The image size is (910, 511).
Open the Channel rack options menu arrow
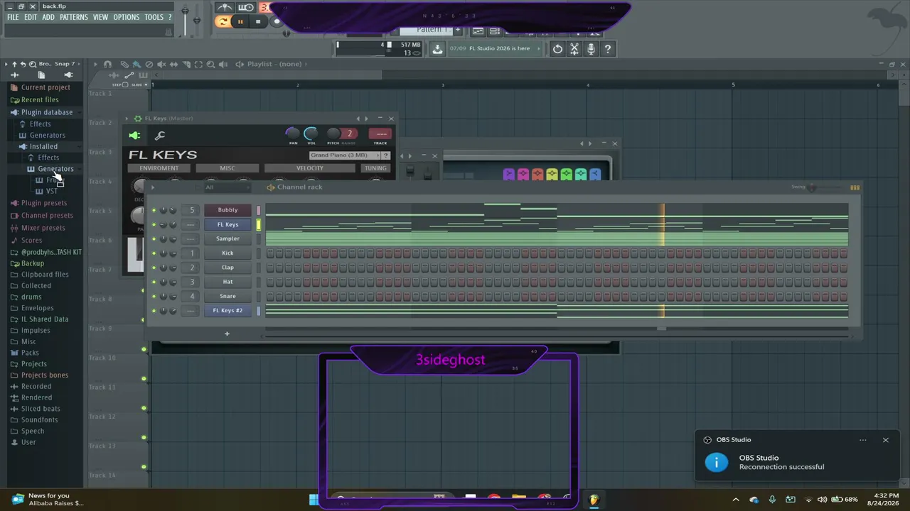click(153, 187)
